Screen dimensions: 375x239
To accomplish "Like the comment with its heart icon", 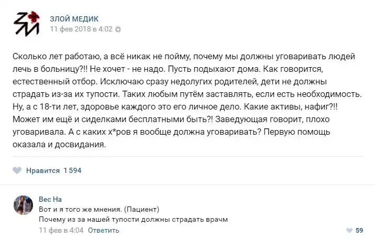I will (x=349, y=230).
